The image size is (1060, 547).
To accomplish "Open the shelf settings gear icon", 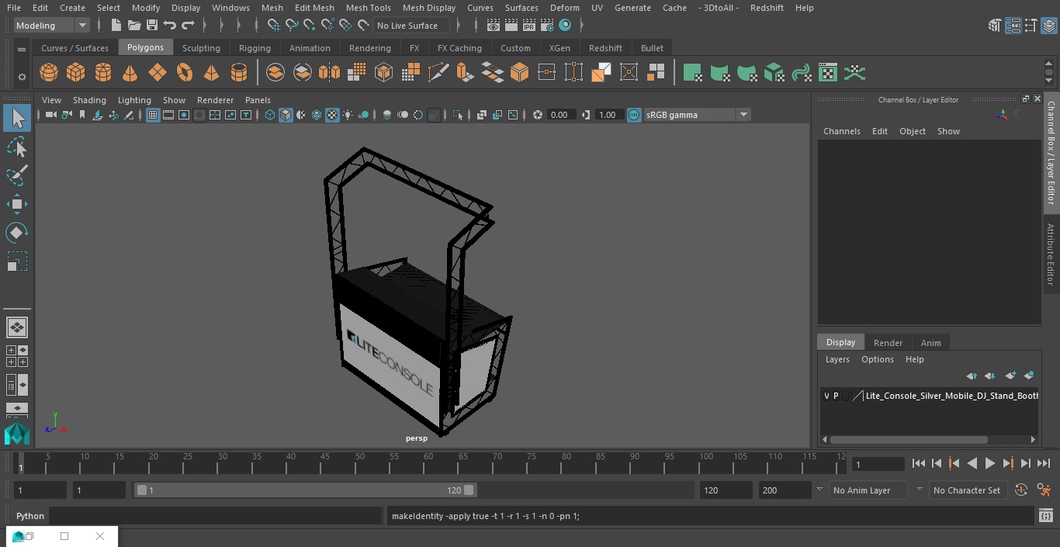I will pyautogui.click(x=22, y=77).
